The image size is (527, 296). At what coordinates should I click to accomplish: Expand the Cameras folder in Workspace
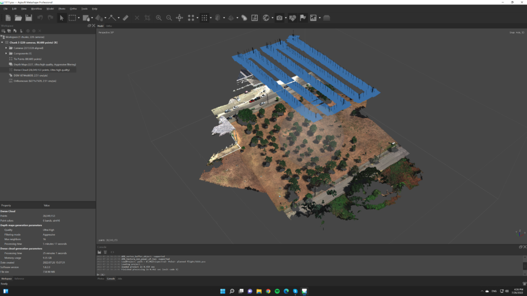point(7,48)
